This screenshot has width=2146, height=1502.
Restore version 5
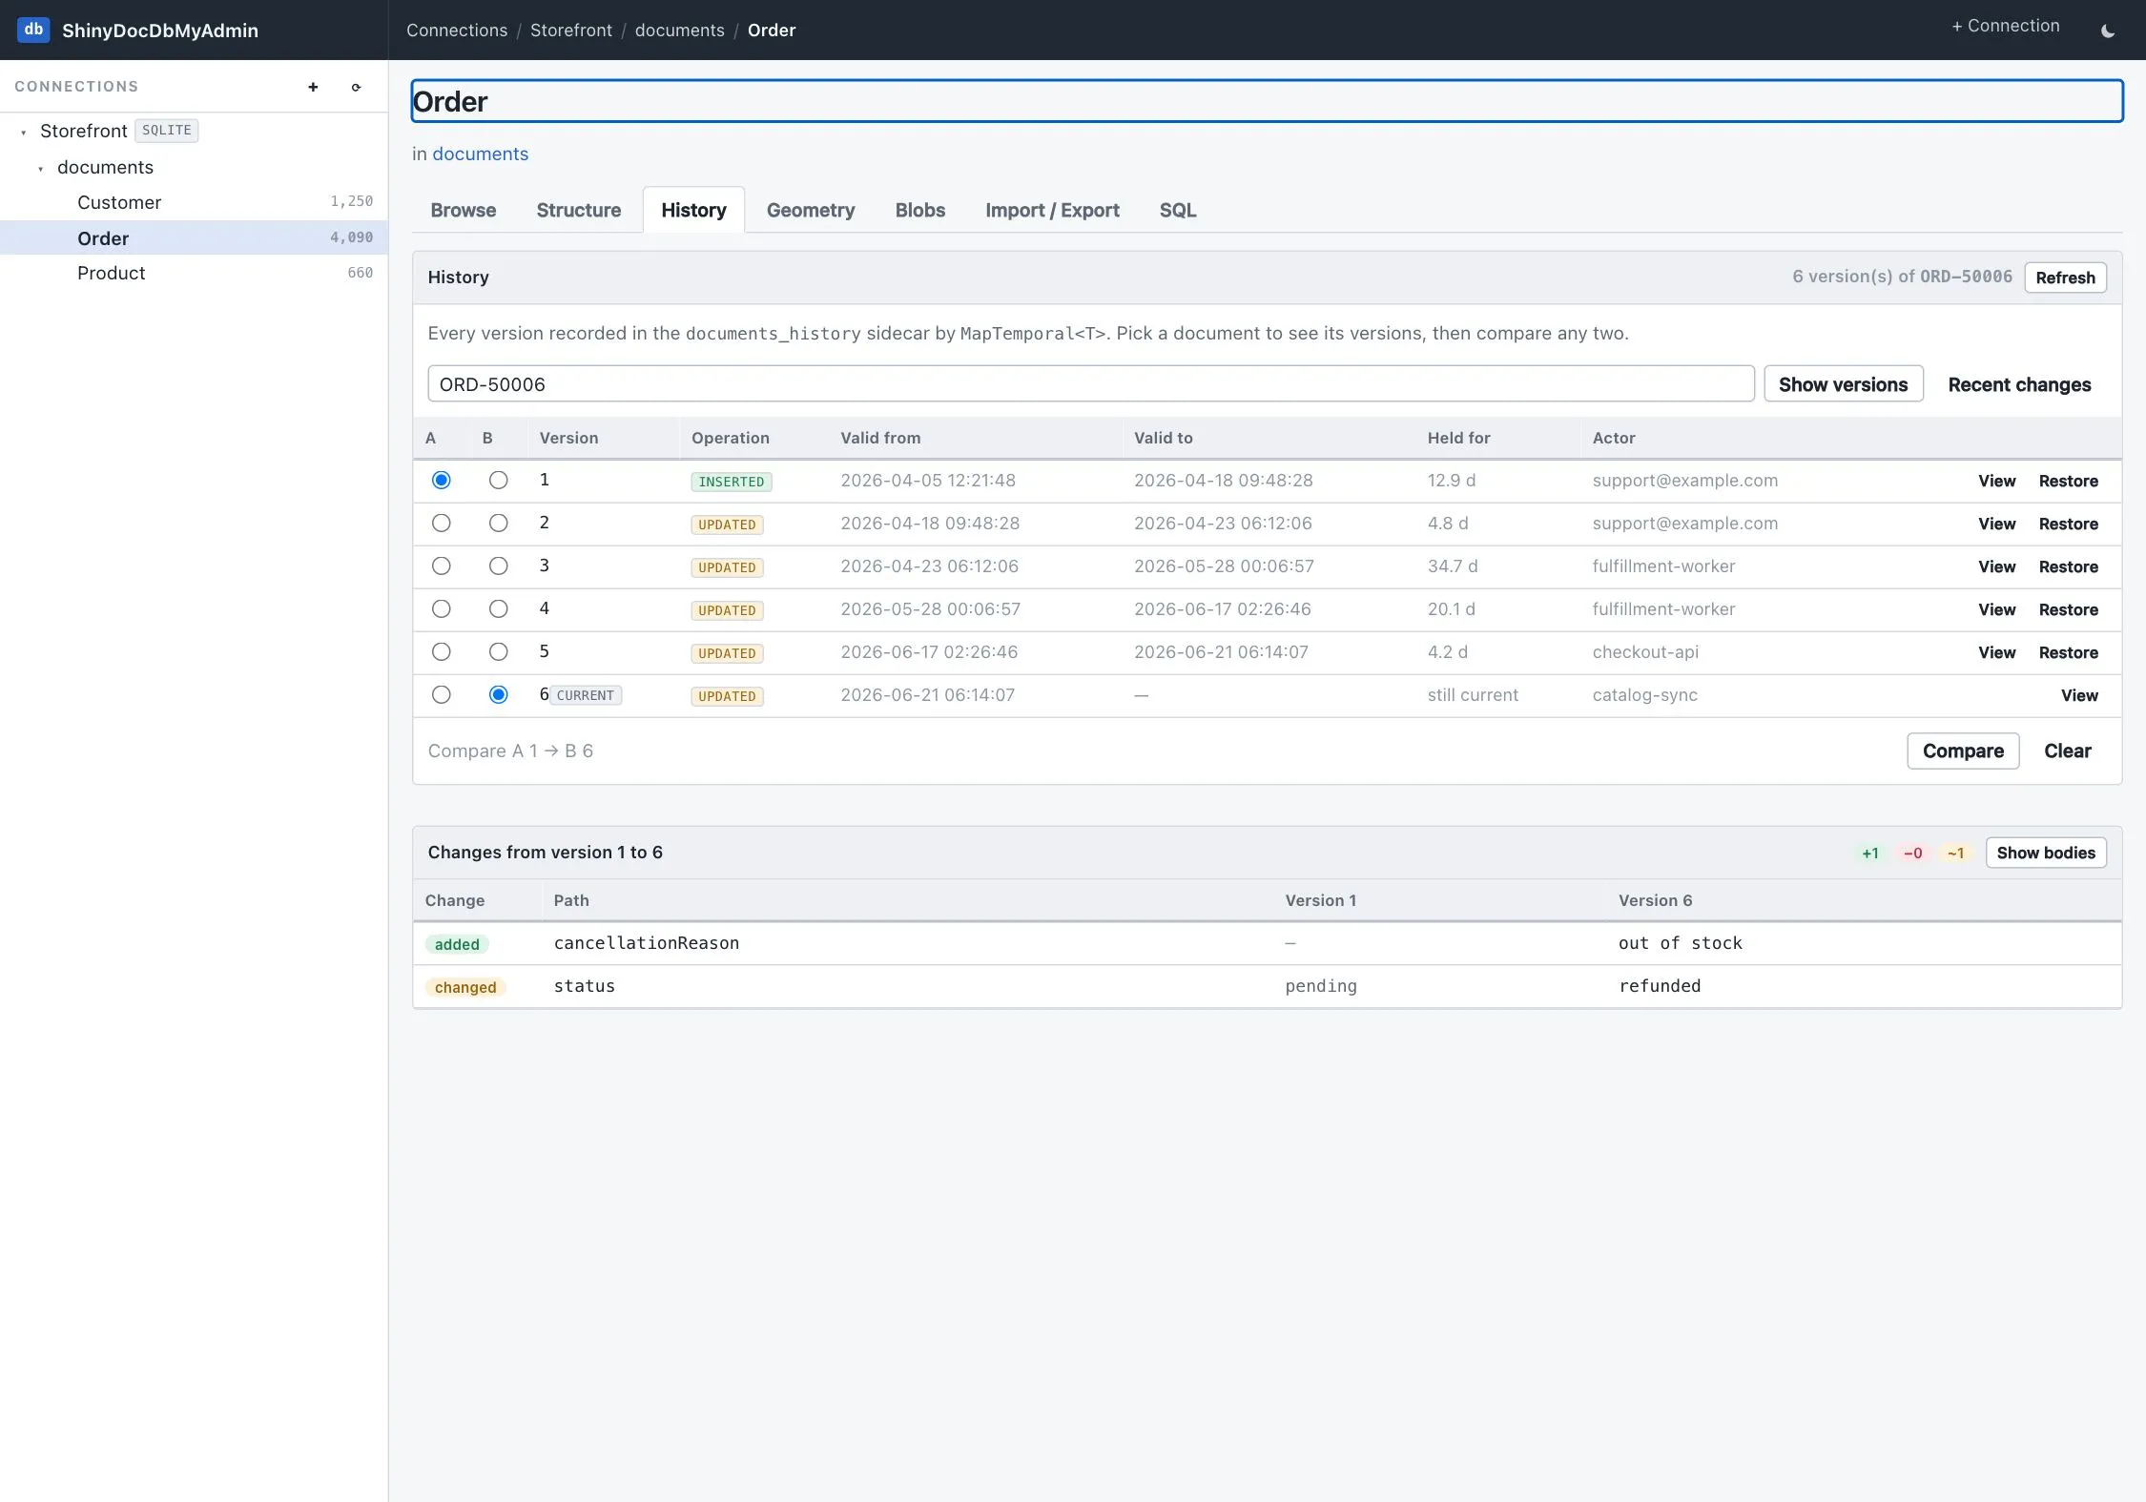(x=2068, y=652)
